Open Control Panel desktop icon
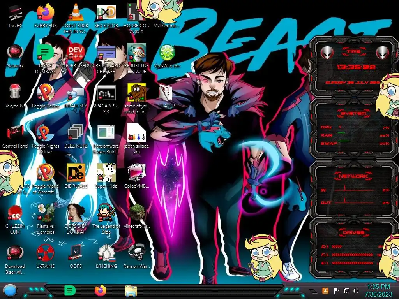Image resolution: width=399 pixels, height=299 pixels. (x=15, y=137)
